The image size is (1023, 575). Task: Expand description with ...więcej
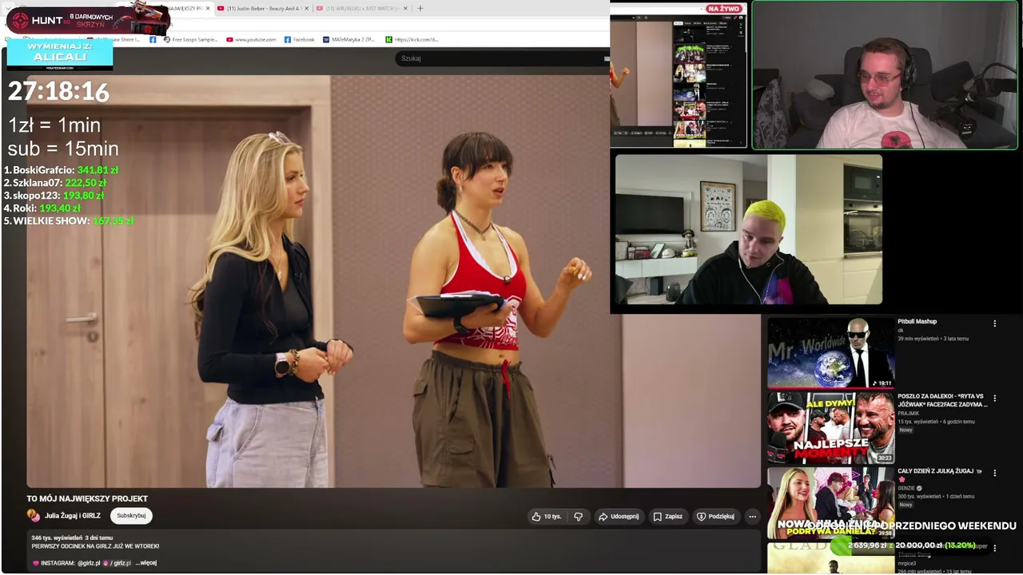pos(146,563)
